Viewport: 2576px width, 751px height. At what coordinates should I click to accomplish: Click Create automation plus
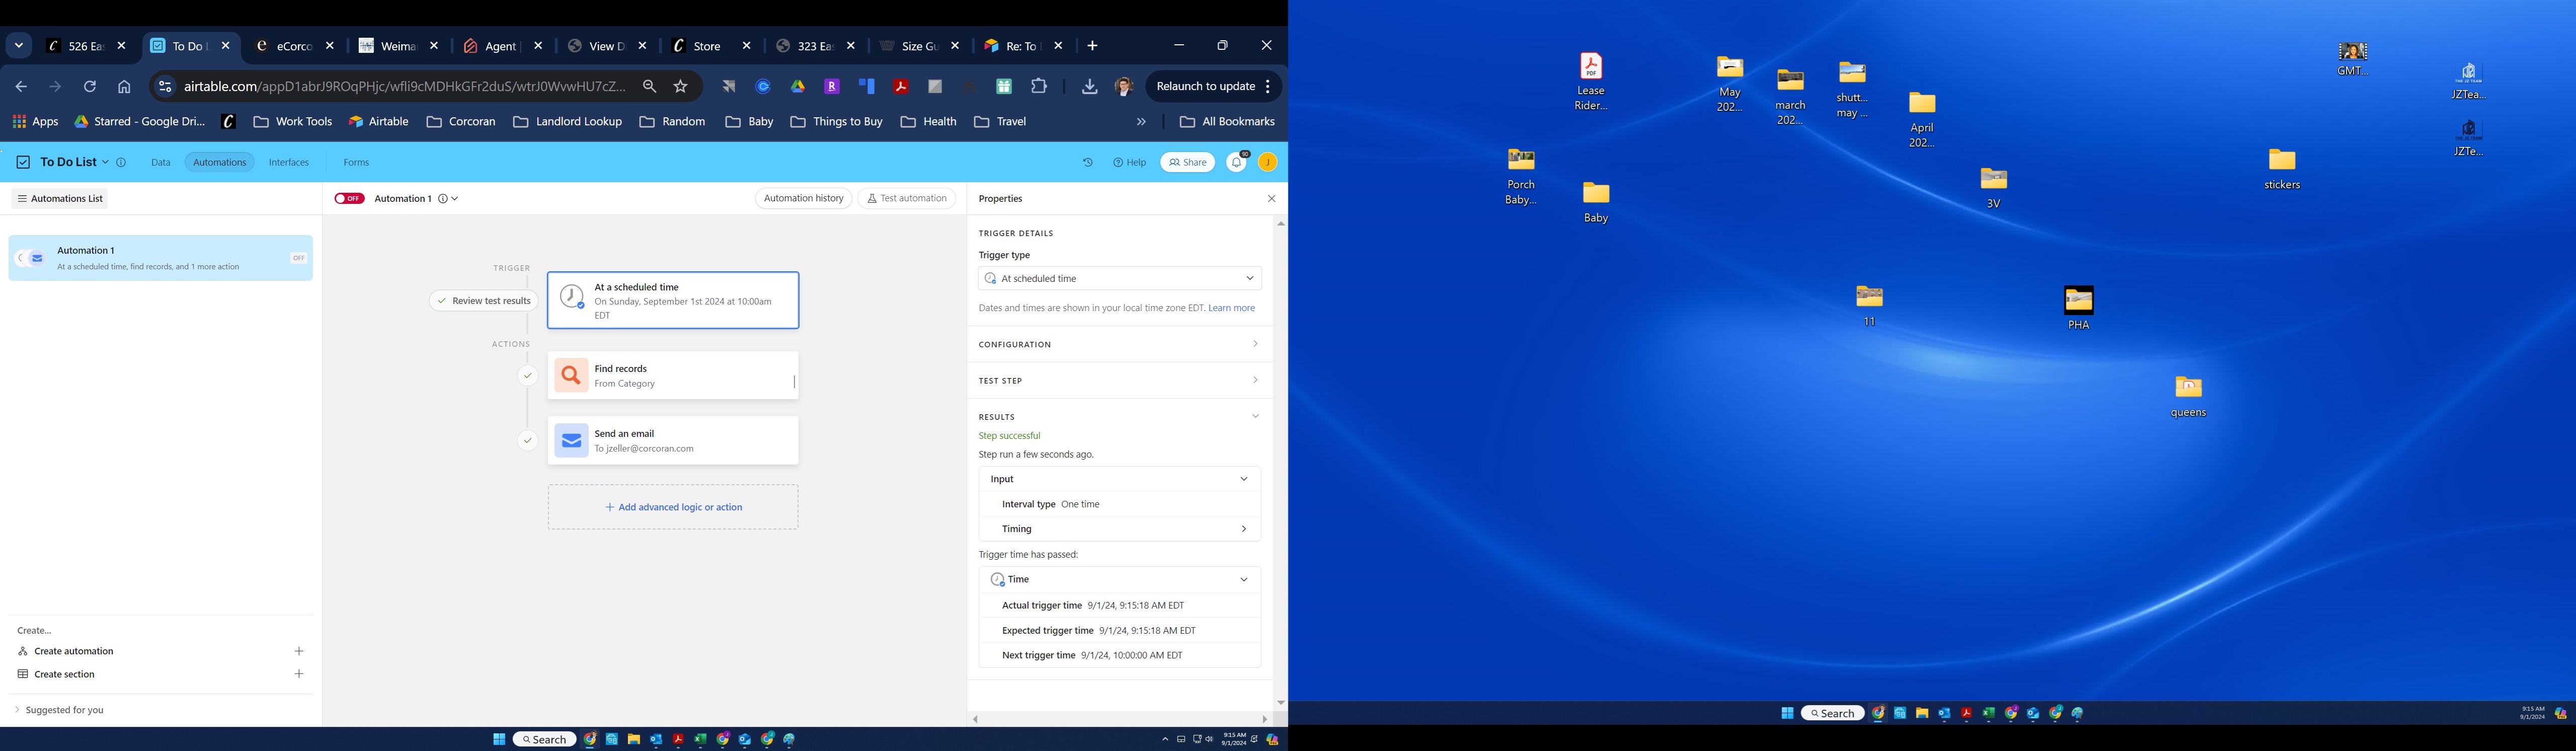[299, 651]
